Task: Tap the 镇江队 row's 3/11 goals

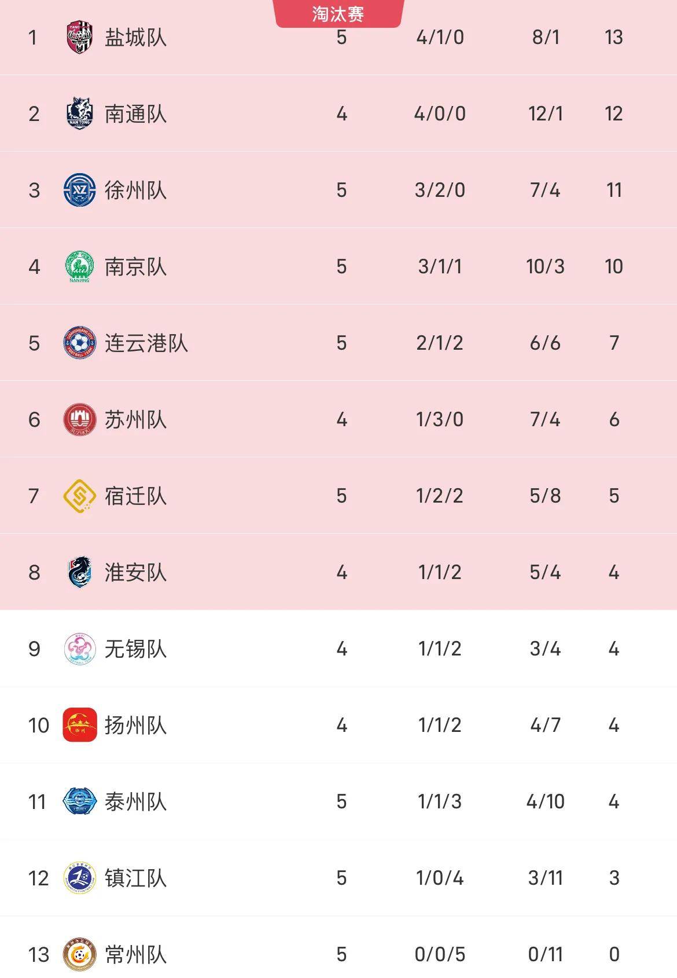Action: (545, 878)
